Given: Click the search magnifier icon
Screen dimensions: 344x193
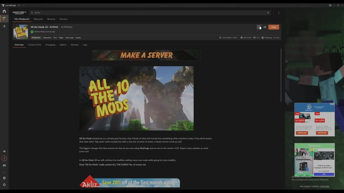Looking at the screenshot, I should click(x=32, y=13).
